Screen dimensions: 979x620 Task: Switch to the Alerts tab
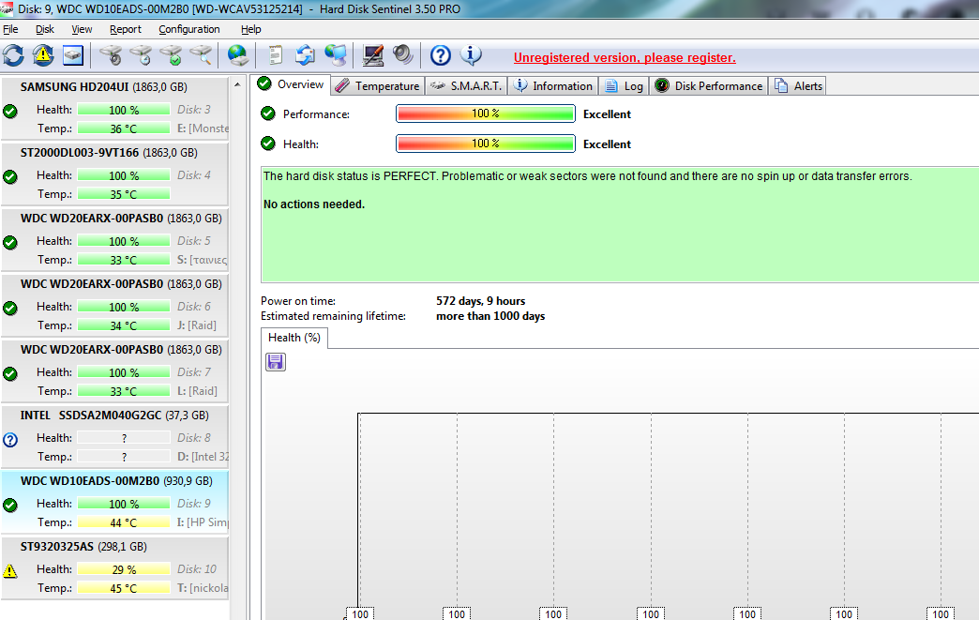pyautogui.click(x=798, y=85)
